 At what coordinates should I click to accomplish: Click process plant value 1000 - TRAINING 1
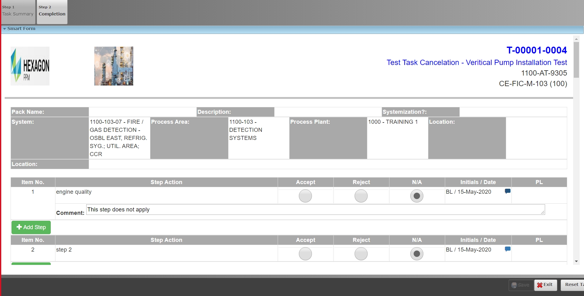click(x=393, y=122)
